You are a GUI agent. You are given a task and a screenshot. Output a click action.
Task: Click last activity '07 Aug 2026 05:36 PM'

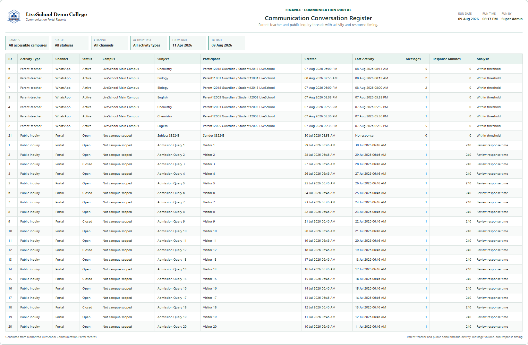[x=371, y=116]
